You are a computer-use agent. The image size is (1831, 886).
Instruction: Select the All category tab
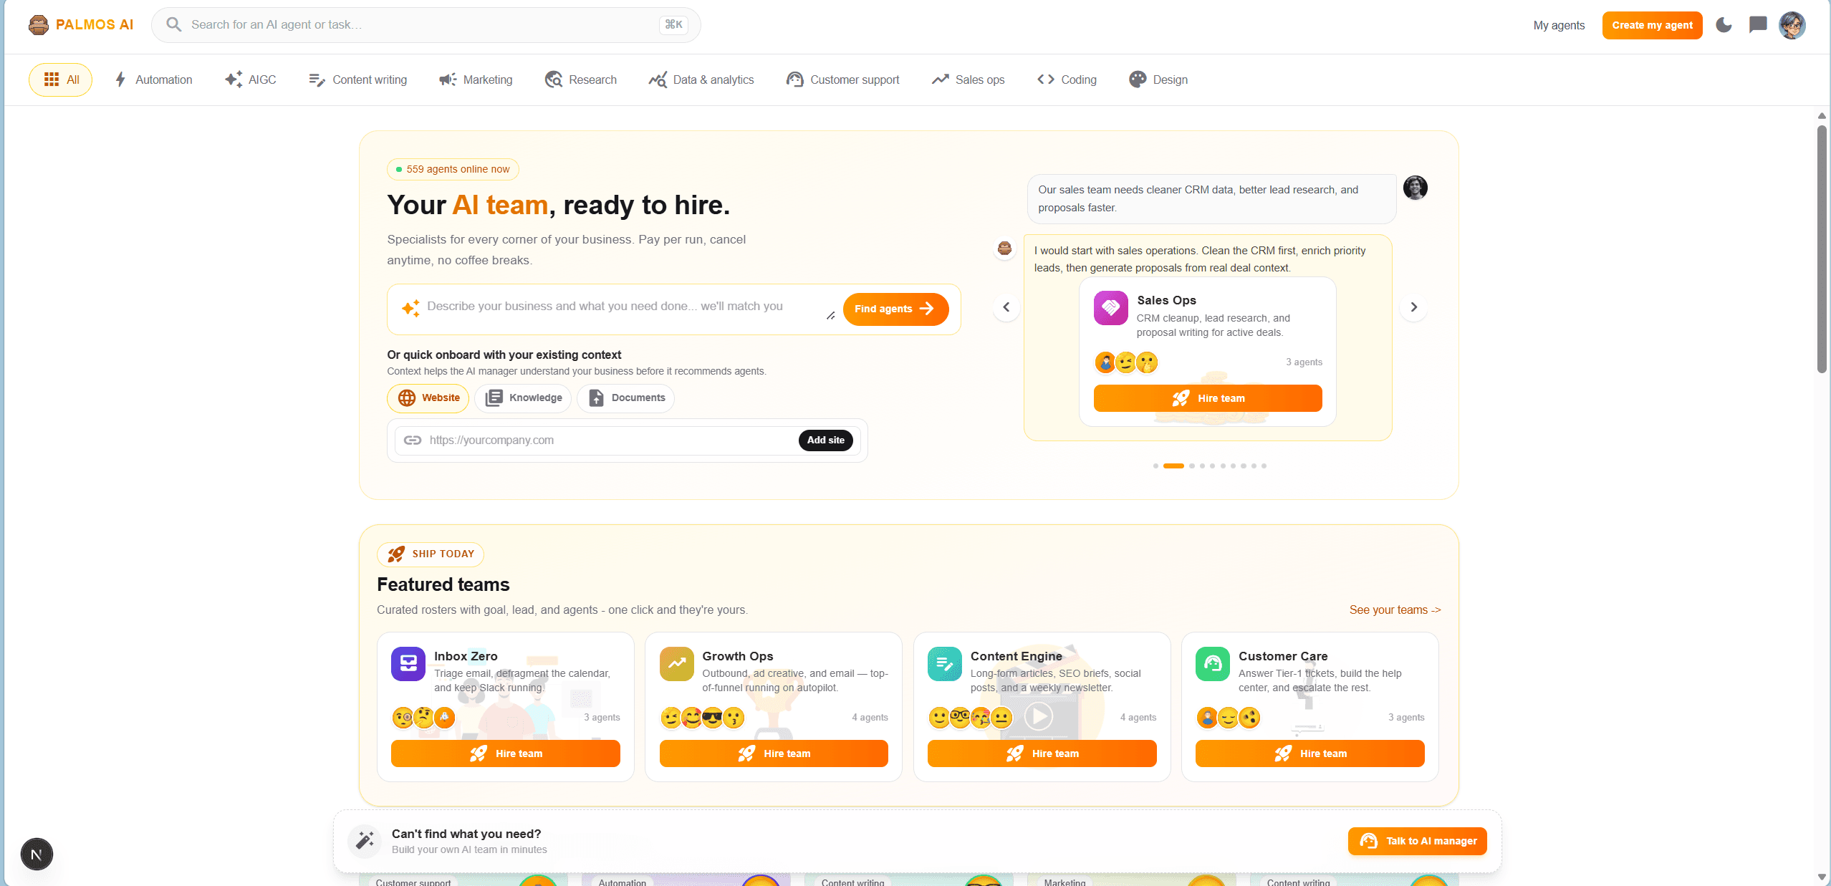(61, 80)
